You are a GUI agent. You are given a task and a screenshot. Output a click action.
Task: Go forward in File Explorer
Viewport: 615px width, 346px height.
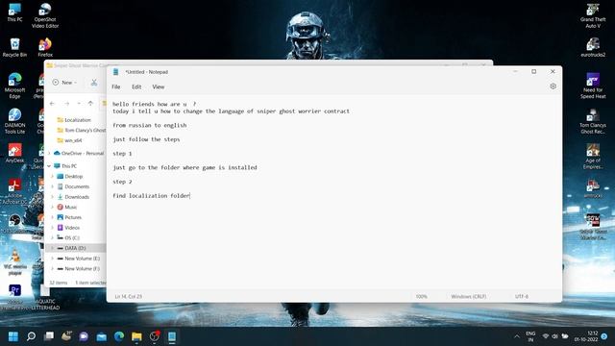click(67, 104)
